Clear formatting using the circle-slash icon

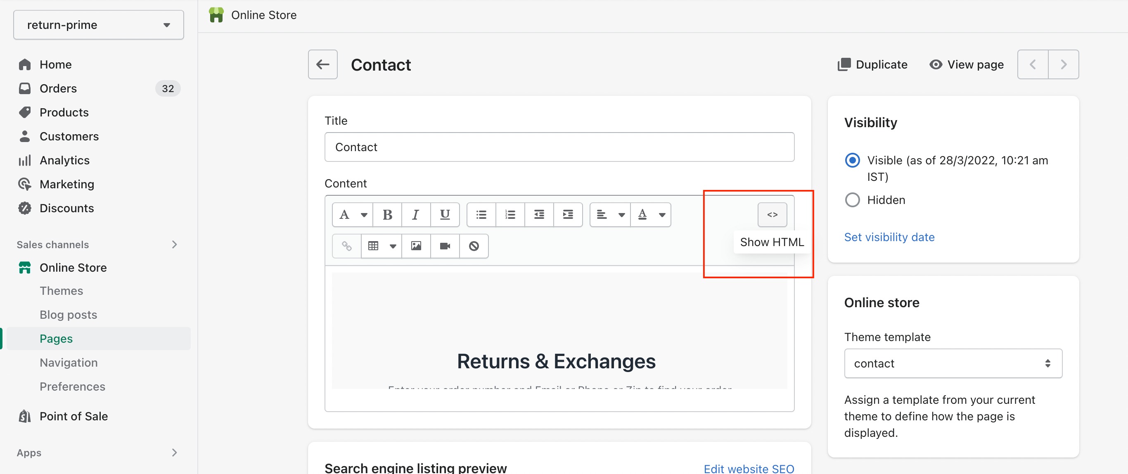[474, 246]
